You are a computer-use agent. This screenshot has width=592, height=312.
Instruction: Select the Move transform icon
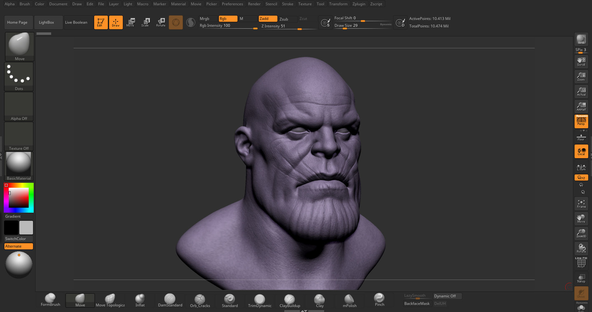tap(130, 22)
